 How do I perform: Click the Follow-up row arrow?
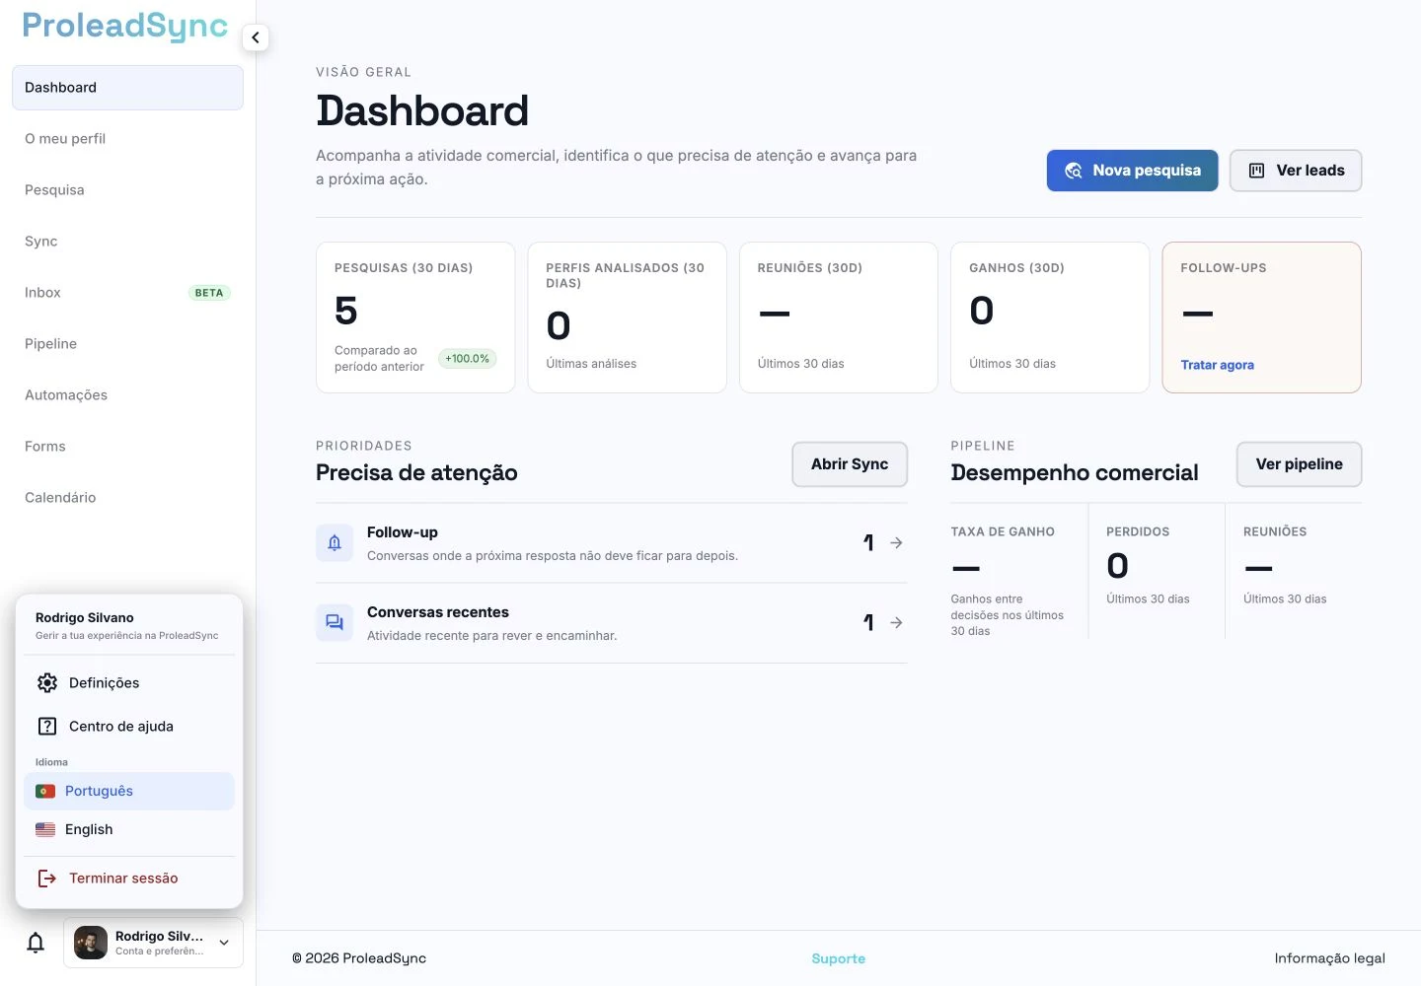coord(896,543)
